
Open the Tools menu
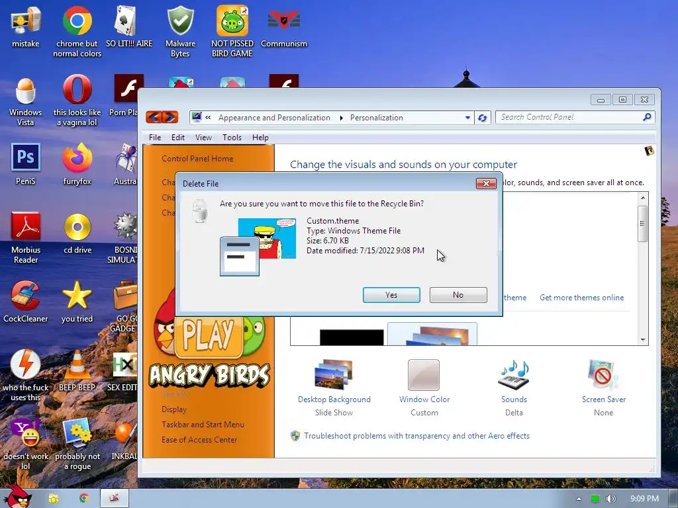(x=232, y=138)
